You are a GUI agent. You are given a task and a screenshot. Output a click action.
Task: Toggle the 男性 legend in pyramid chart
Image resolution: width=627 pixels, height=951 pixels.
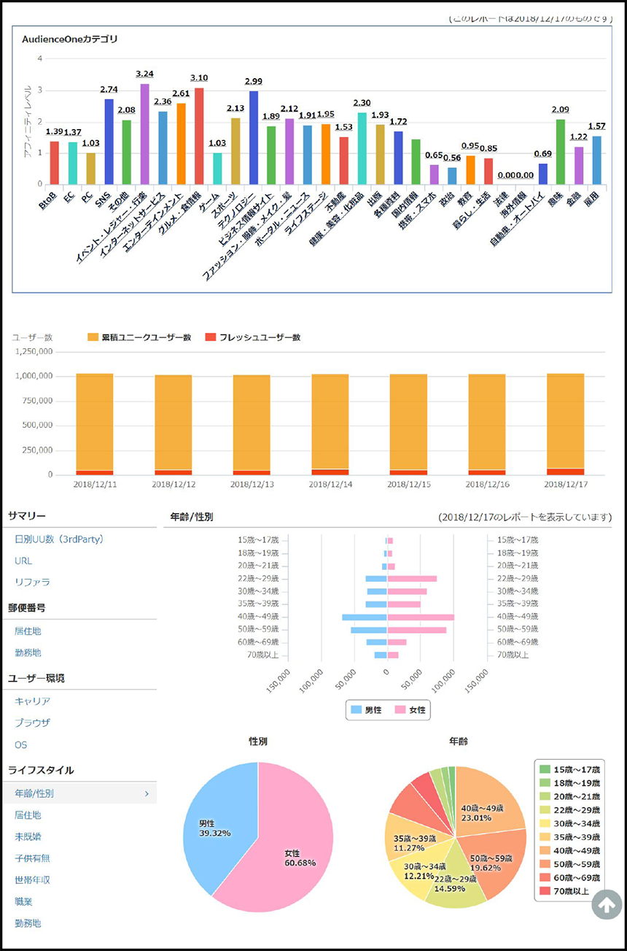click(369, 709)
